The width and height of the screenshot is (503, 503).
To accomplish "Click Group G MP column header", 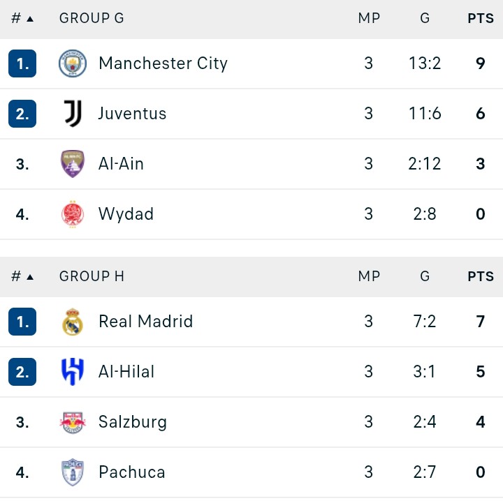I will click(x=369, y=18).
